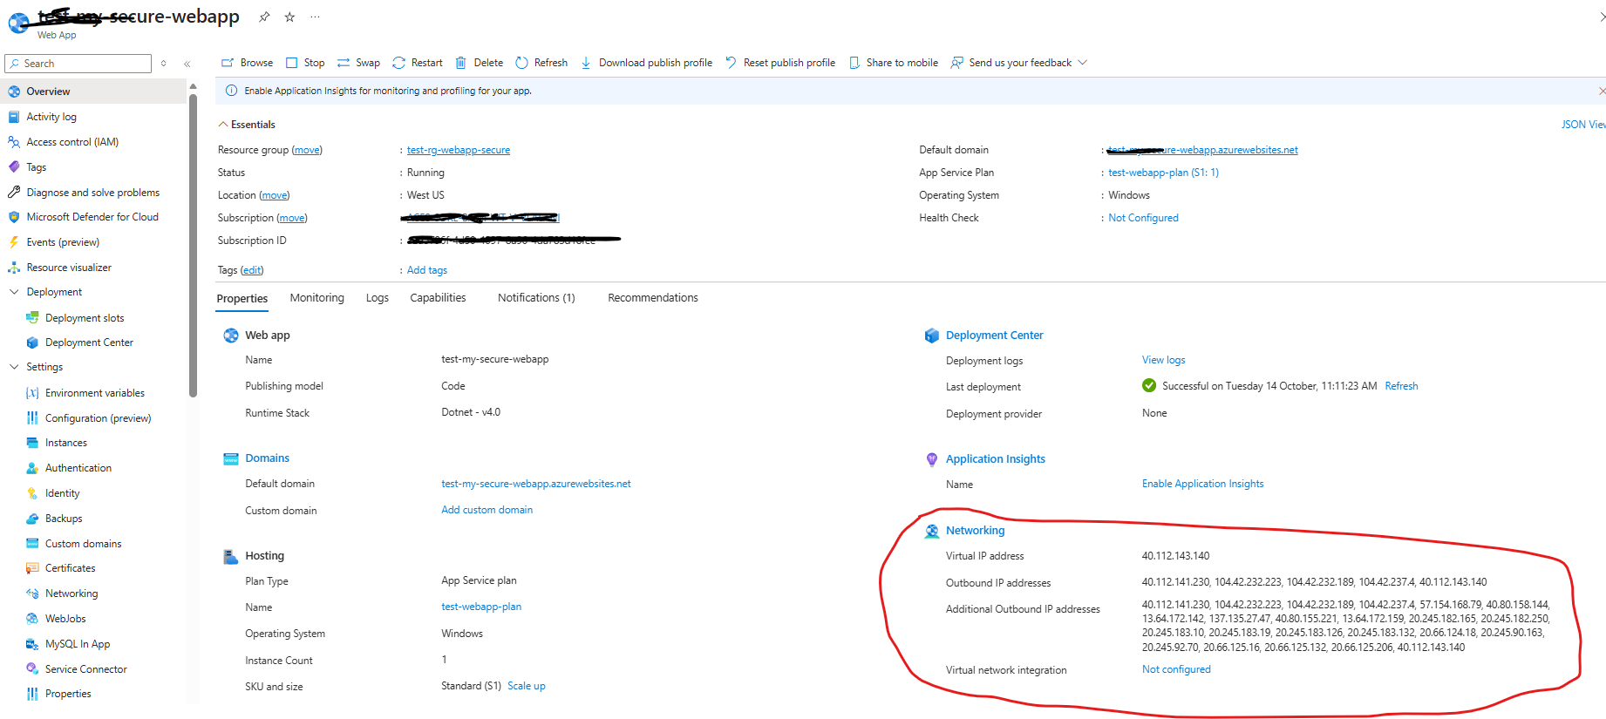Click Enable Application Insights link
The height and width of the screenshot is (719, 1606).
1202,484
